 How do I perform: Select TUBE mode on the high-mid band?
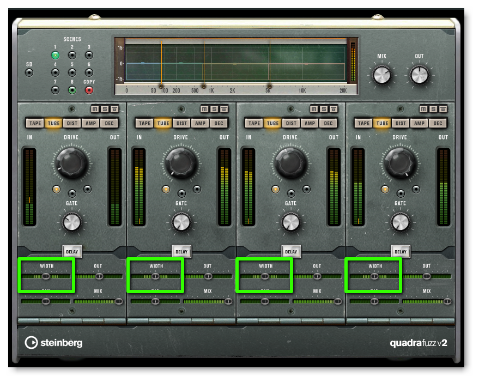coord(273,123)
